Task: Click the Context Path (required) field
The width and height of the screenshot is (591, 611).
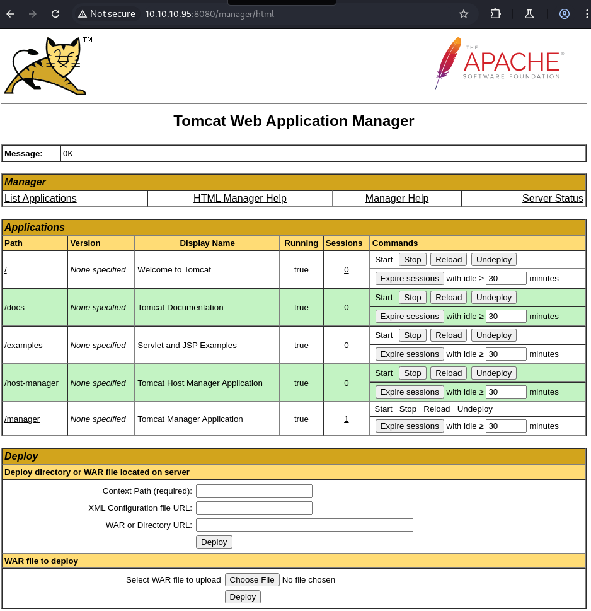Action: [x=255, y=491]
